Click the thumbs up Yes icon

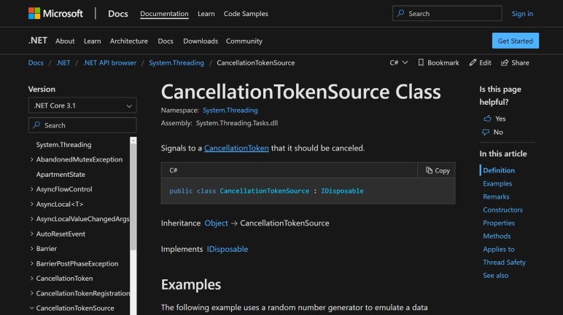[486, 118]
